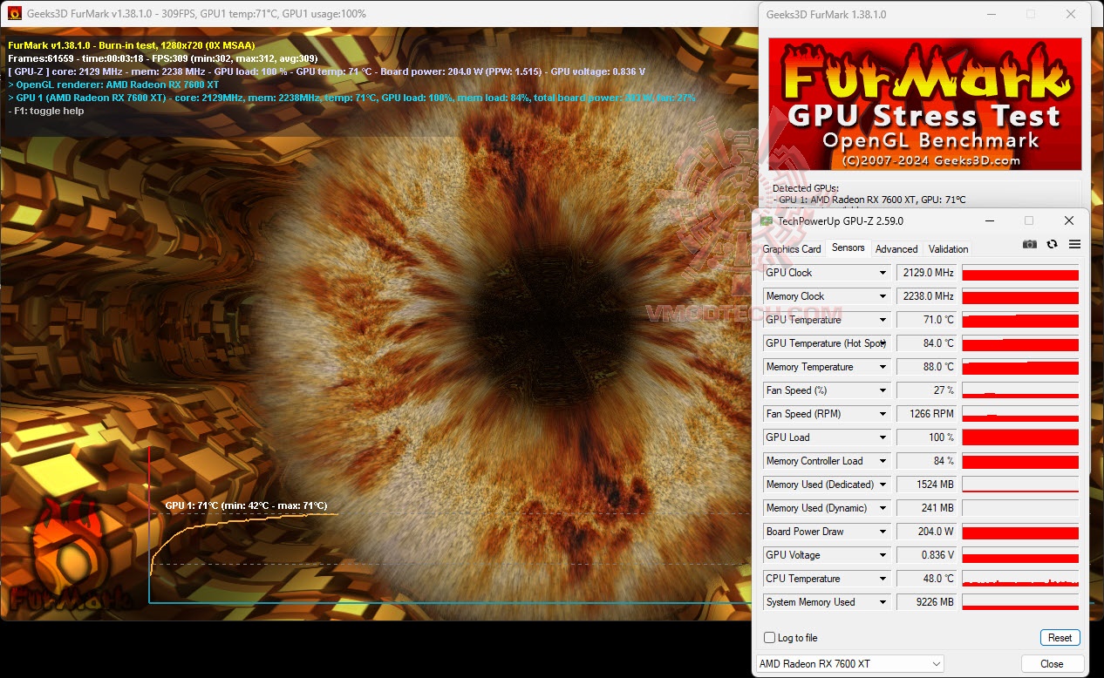The image size is (1104, 678).
Task: Click the FurMark title bar flame icon
Action: [14, 14]
